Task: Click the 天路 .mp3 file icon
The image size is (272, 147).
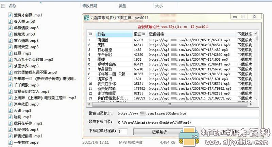Action: click(11, 110)
